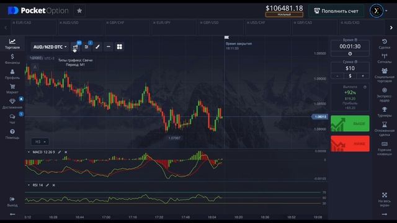Click the trade time field 00:01:30
Image resolution: width=397 pixels, height=223 pixels.
coord(350,46)
